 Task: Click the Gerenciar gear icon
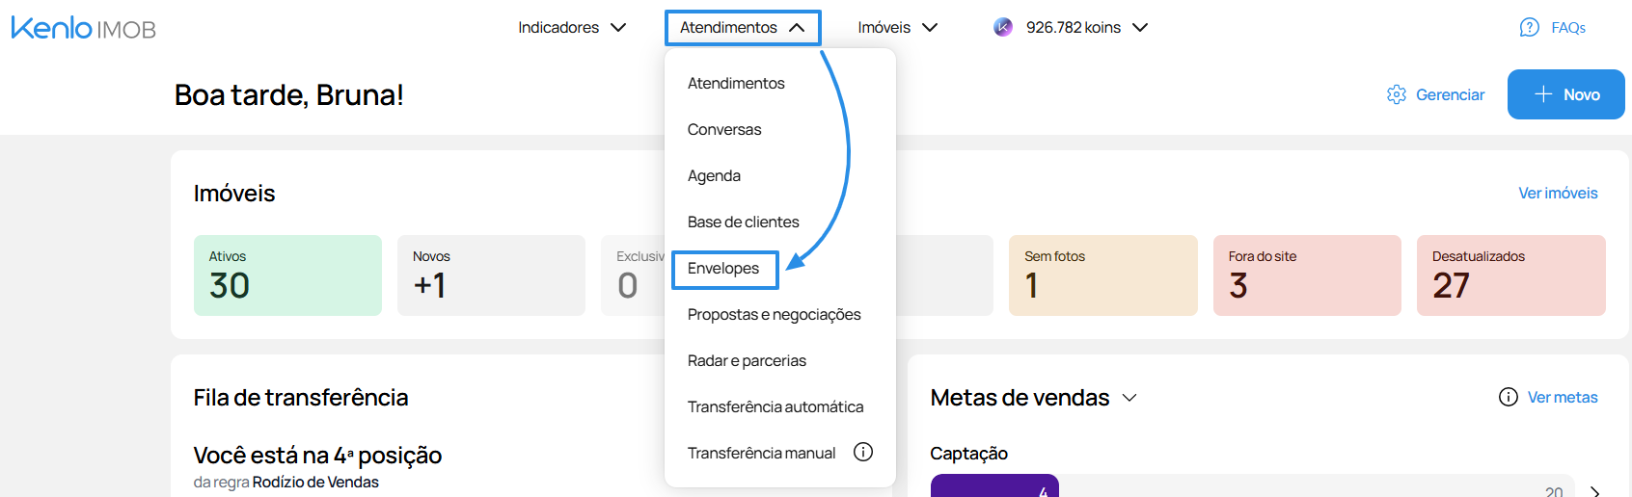[1396, 94]
